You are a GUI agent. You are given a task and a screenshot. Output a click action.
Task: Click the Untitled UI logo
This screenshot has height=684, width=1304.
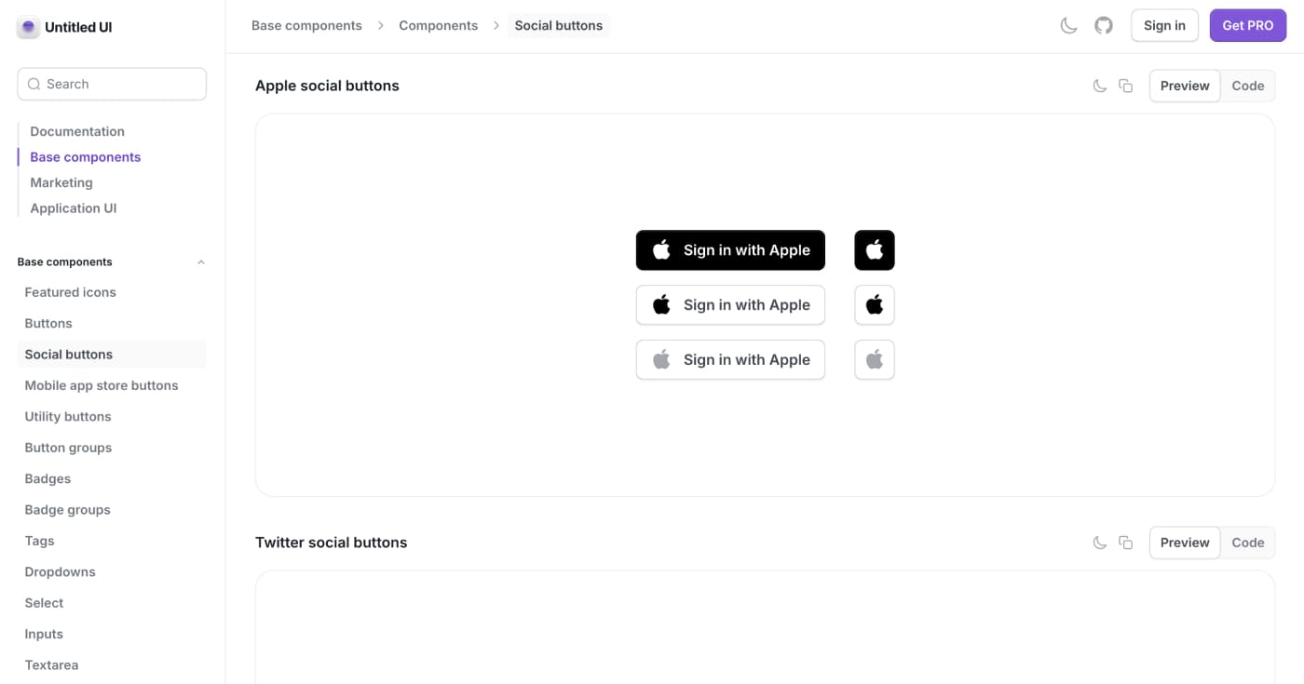[63, 27]
